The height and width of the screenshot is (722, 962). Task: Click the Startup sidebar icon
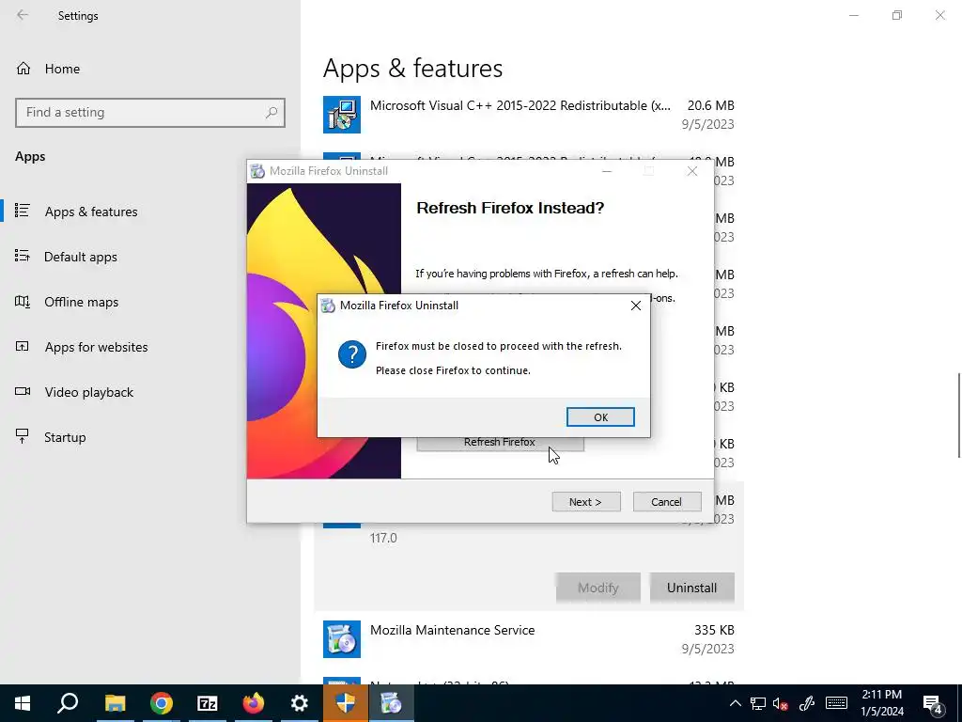pyautogui.click(x=23, y=436)
